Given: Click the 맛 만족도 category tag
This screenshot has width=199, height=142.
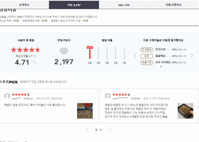Looking at the screenshot, I should pos(147,50).
